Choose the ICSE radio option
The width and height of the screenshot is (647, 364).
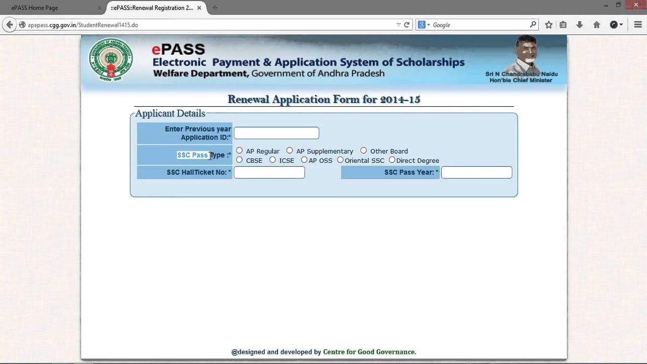coord(272,160)
